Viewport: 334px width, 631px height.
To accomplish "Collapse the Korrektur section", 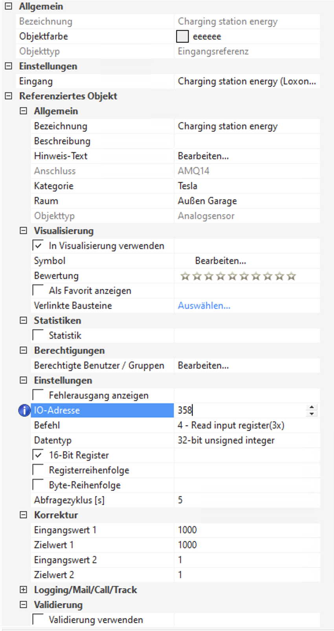I will (x=24, y=515).
